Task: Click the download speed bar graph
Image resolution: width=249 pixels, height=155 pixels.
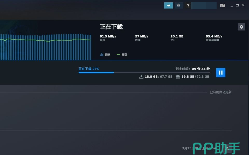Action: pos(45,47)
